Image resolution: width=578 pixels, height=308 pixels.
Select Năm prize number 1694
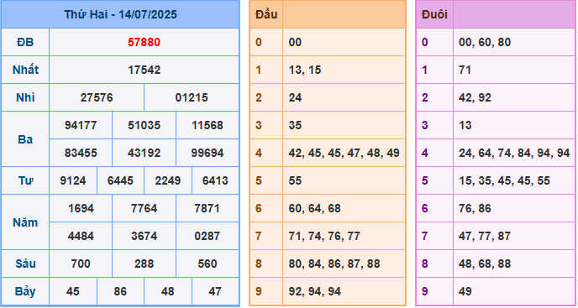click(81, 208)
